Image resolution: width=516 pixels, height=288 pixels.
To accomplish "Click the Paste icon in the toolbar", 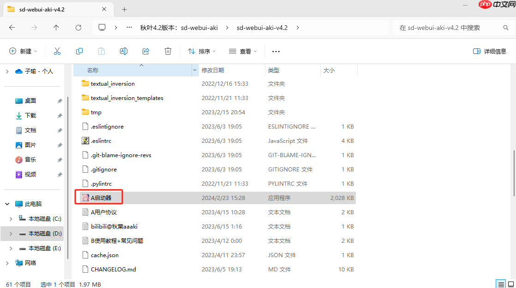I will 101,51.
